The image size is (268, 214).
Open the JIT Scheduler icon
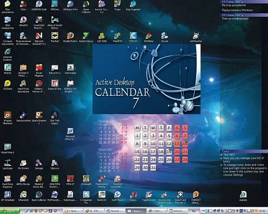pyautogui.click(x=8, y=196)
